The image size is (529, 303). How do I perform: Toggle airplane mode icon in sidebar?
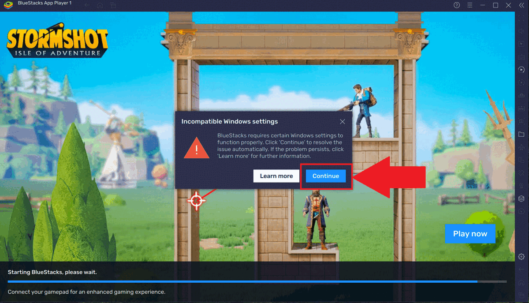click(x=521, y=147)
